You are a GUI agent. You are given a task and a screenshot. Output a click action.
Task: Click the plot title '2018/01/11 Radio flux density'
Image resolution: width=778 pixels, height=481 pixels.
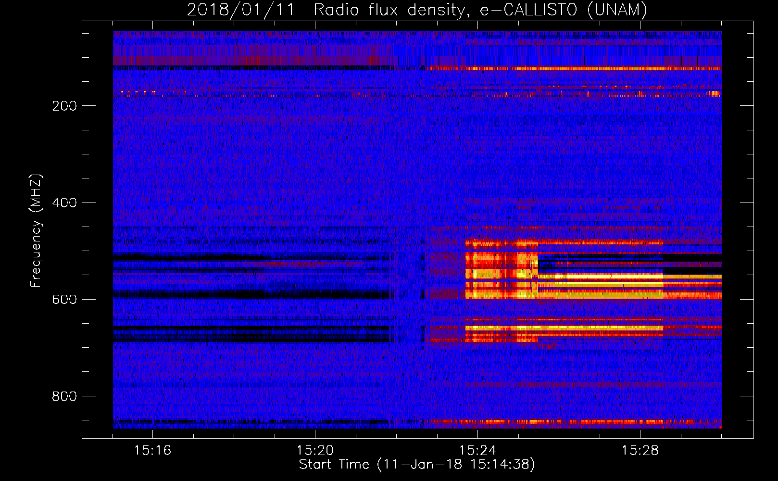pyautogui.click(x=417, y=10)
